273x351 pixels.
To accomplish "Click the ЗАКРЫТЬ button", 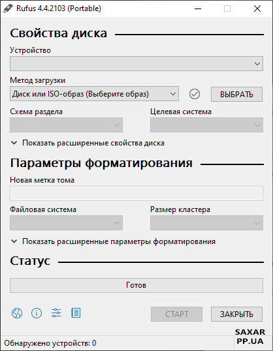I will point(236,314).
